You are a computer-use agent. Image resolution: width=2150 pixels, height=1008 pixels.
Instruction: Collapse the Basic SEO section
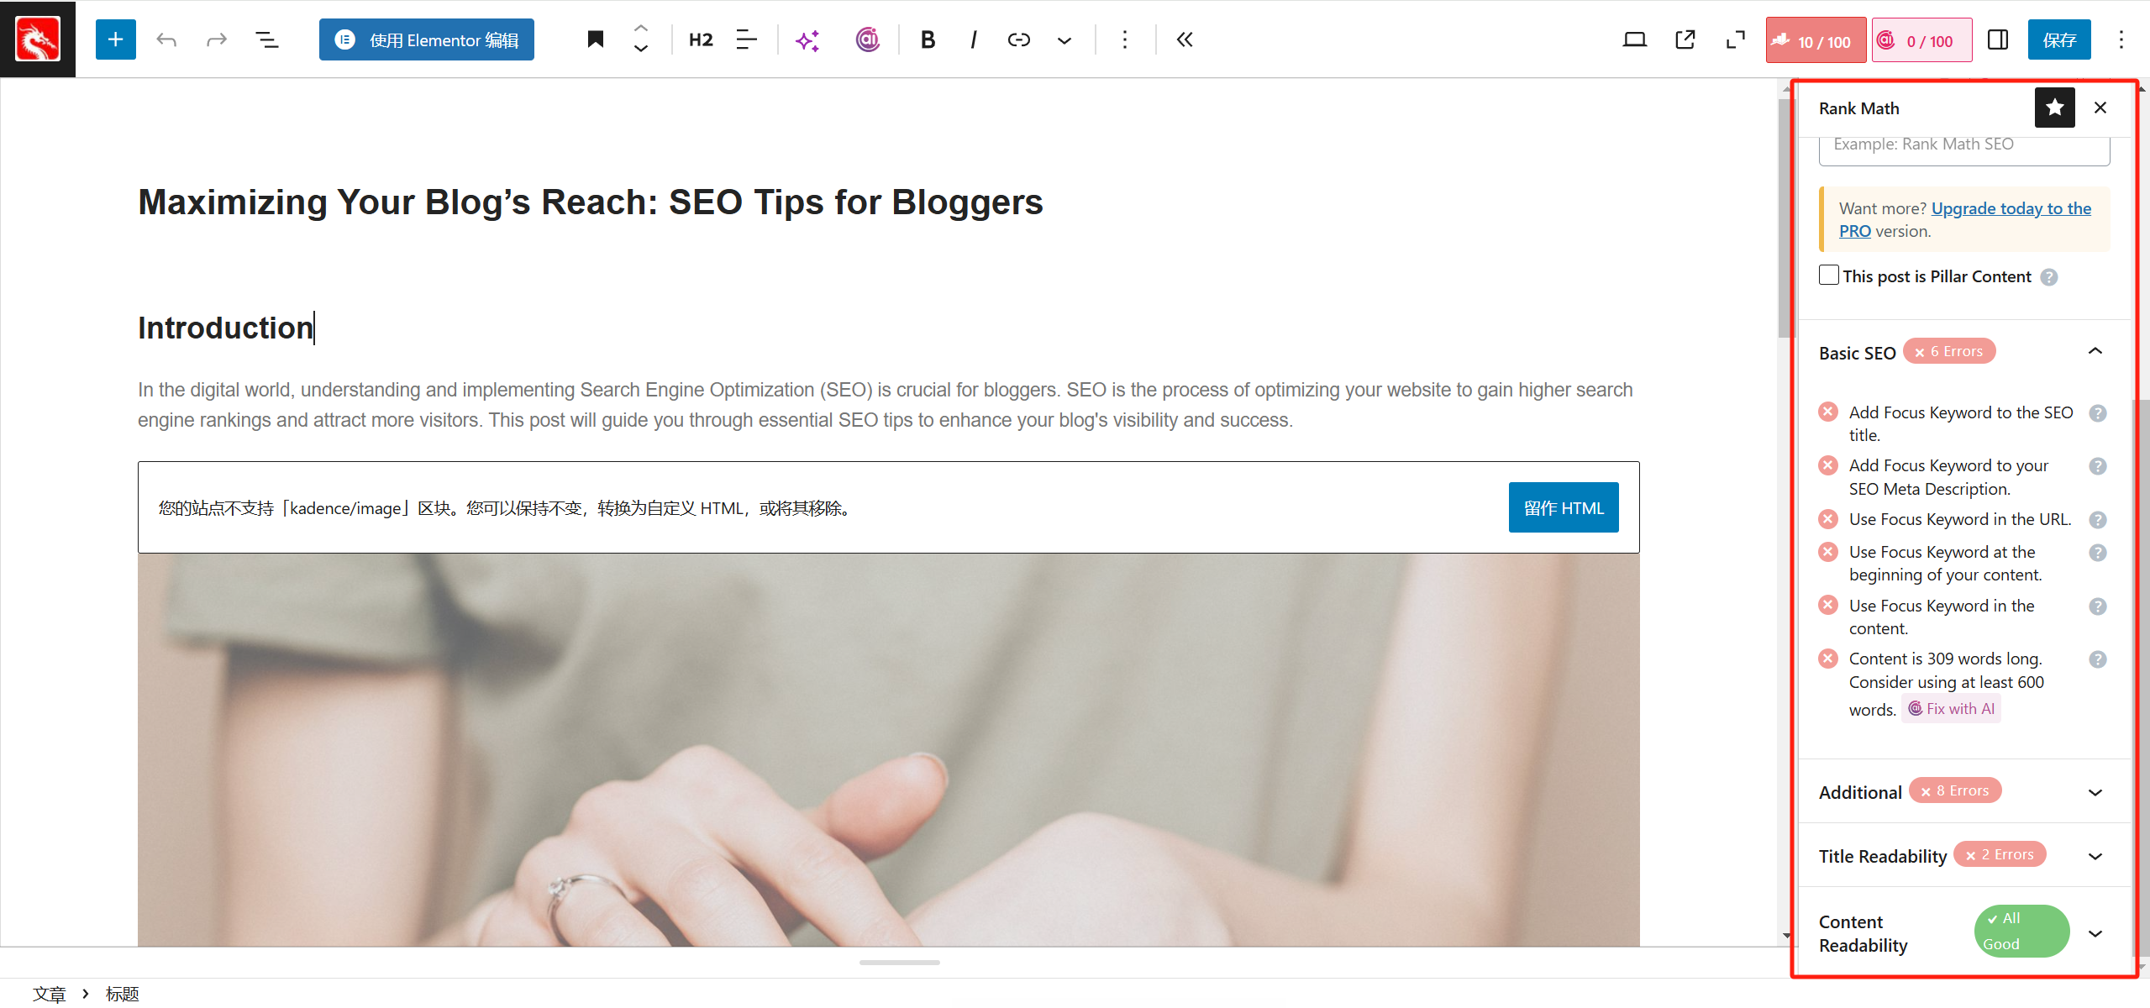tap(2095, 350)
